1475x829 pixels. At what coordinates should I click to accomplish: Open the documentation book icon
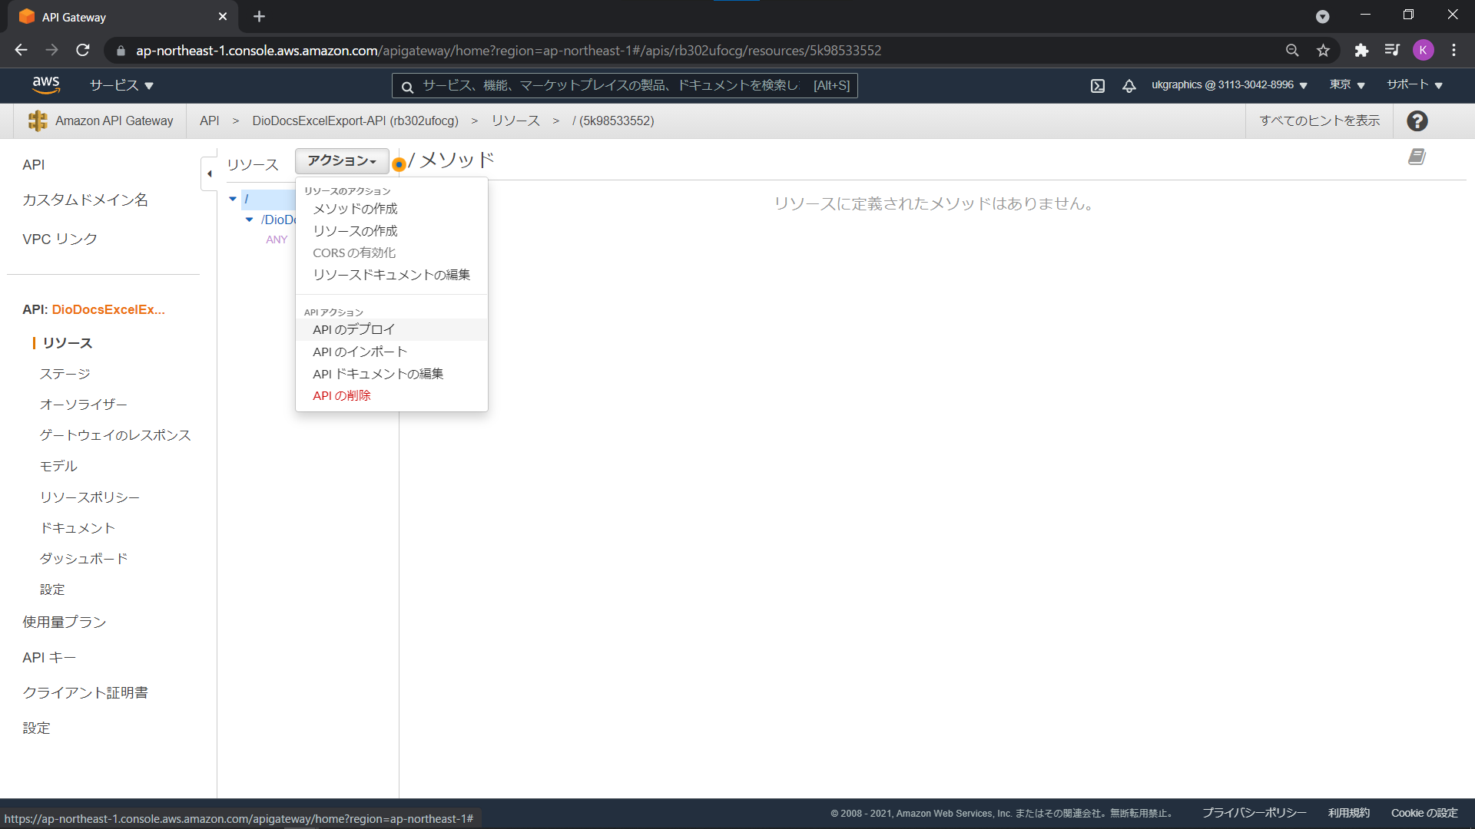tap(1417, 157)
